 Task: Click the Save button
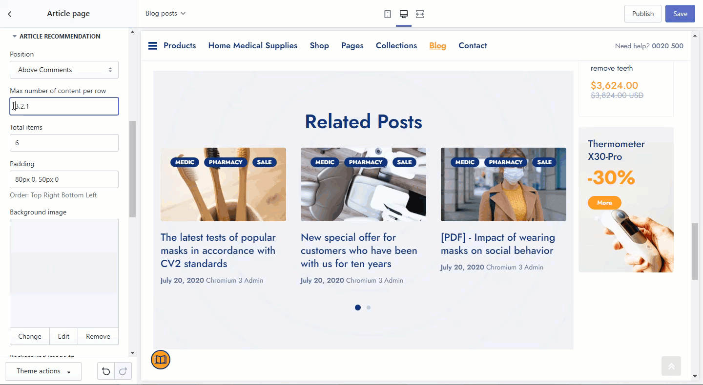tap(680, 14)
